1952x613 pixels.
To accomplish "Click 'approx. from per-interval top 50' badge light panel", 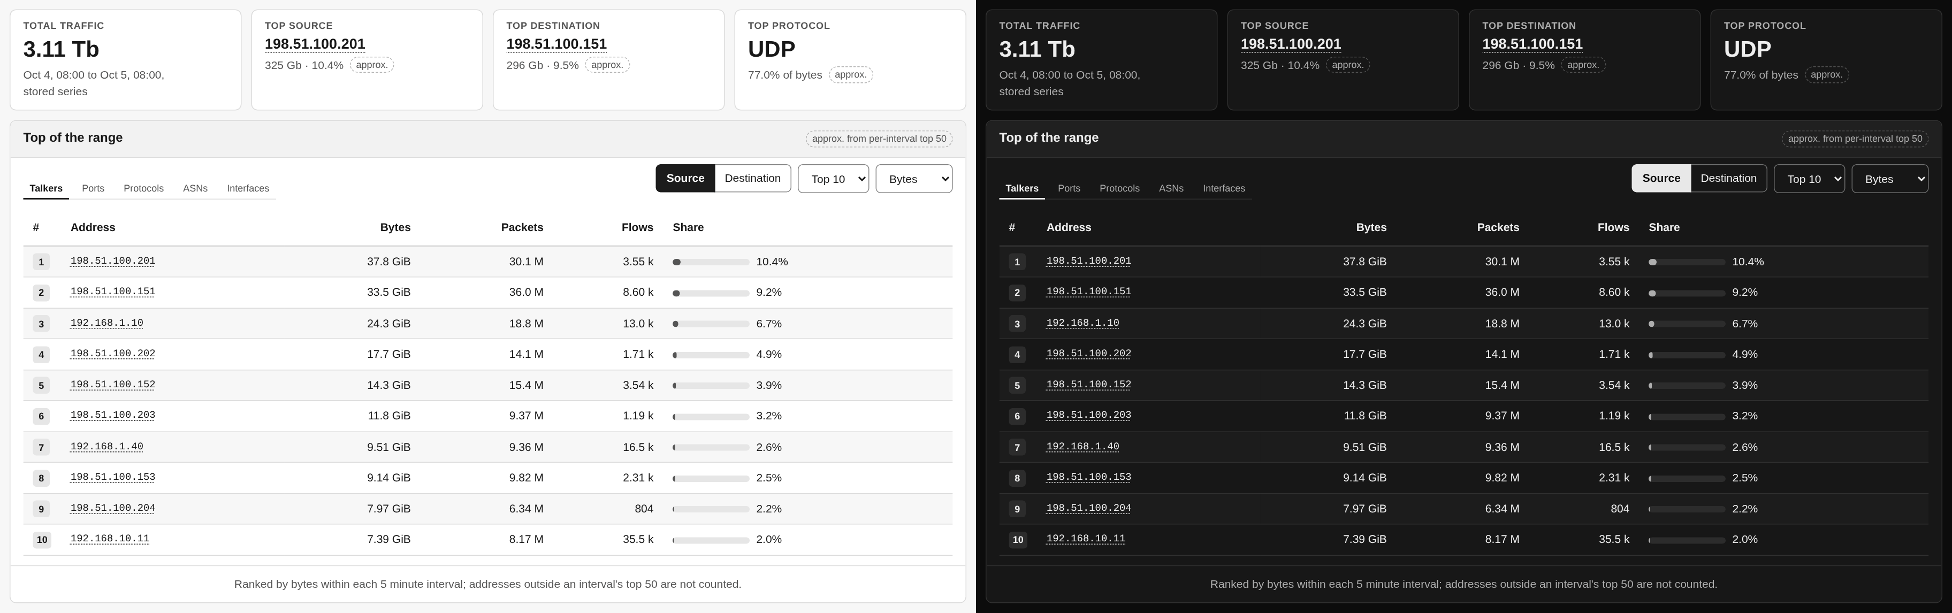I will click(x=879, y=139).
